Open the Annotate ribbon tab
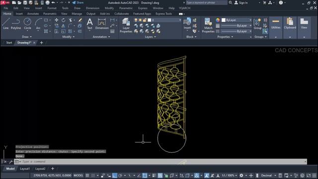 point(33,14)
